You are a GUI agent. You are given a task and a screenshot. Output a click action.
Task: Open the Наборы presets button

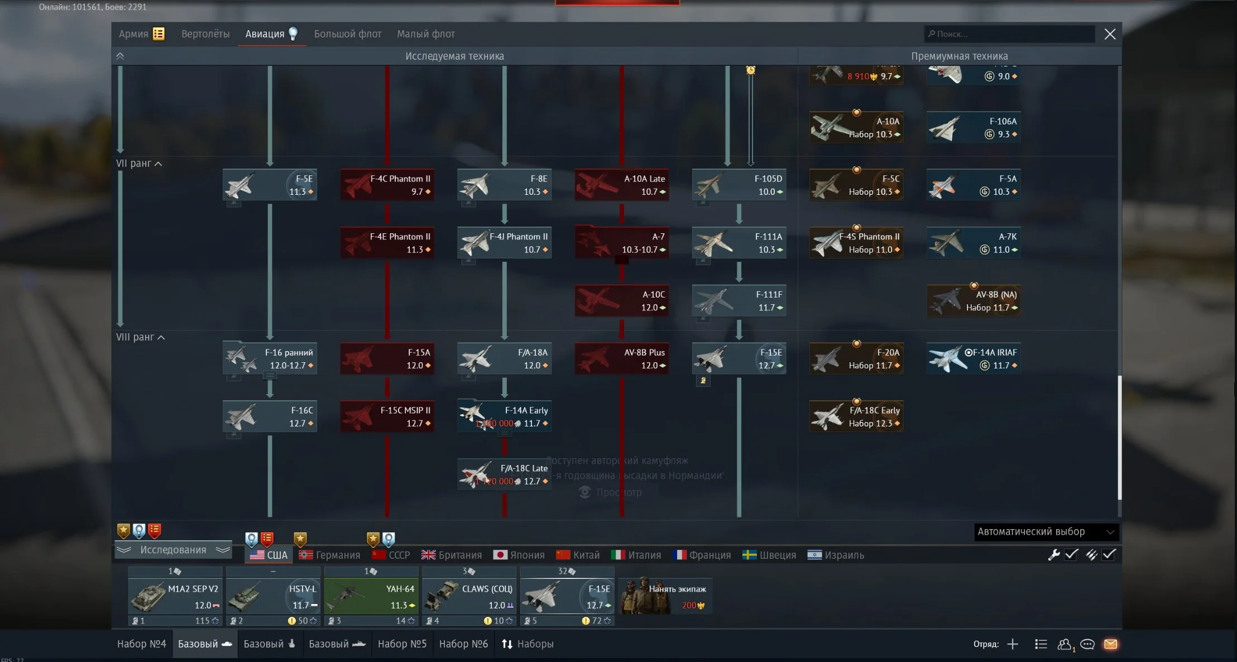click(527, 644)
